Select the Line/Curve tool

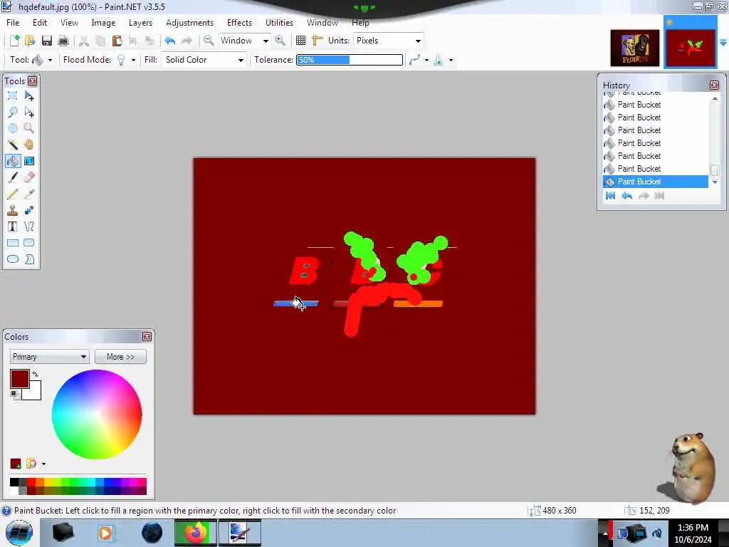28,226
